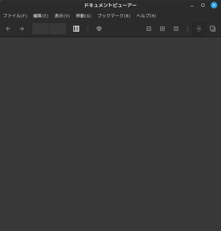Open the 表示(V) menu
Viewport: 221px width, 231px height.
coord(62,16)
